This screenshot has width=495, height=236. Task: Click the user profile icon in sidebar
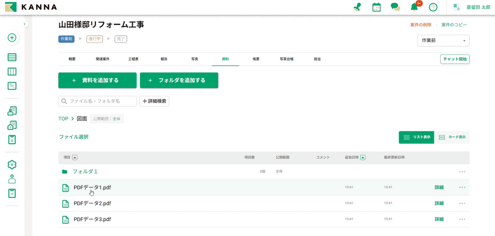click(x=12, y=179)
